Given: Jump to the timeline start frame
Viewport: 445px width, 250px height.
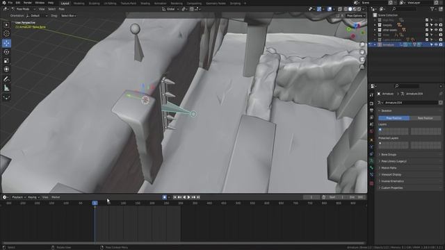Looking at the screenshot, I should tap(175, 197).
